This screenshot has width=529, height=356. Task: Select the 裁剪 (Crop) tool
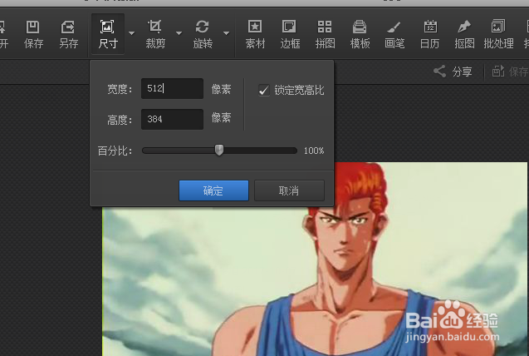155,34
